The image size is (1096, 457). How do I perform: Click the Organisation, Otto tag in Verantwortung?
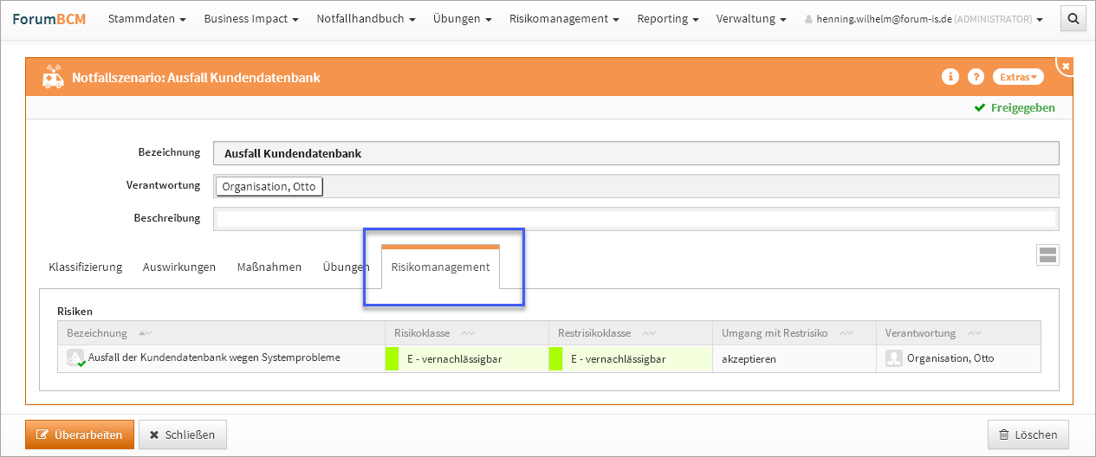269,186
